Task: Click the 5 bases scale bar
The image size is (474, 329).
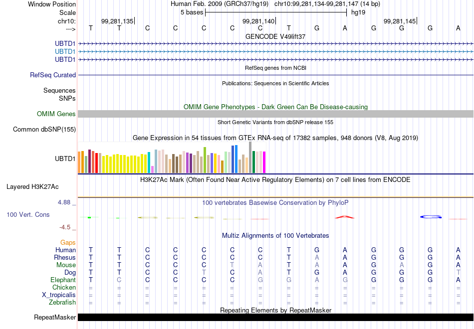Action: pyautogui.click(x=276, y=12)
